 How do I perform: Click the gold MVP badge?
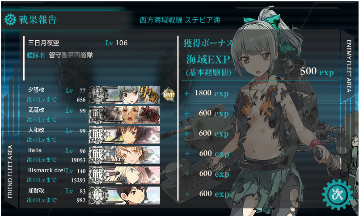click(x=169, y=95)
